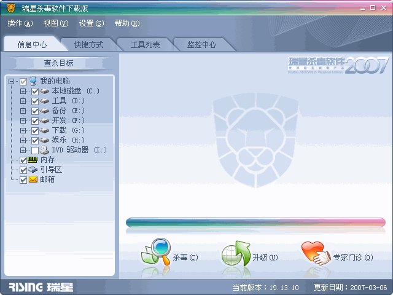Click the drive icon for 娱乐 (H:)

[44, 140]
